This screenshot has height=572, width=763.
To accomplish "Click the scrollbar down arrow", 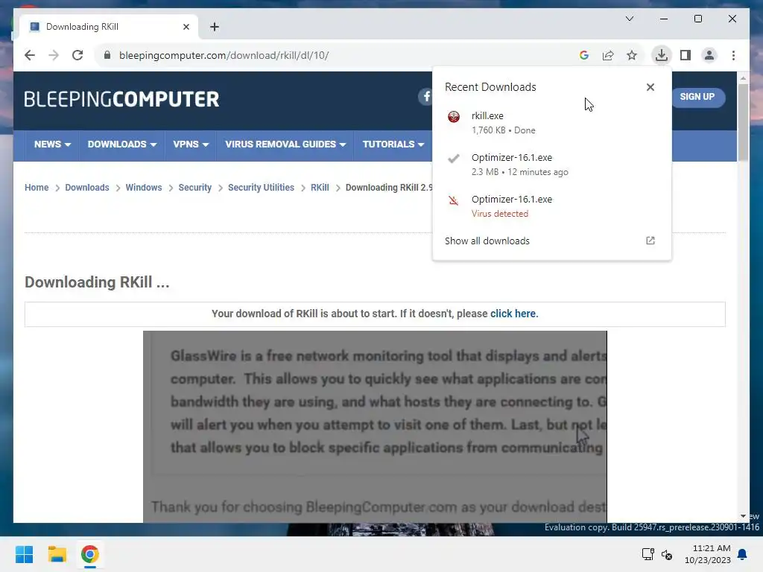I will (743, 516).
